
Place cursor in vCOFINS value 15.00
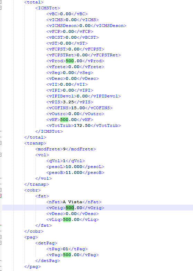[78, 108]
